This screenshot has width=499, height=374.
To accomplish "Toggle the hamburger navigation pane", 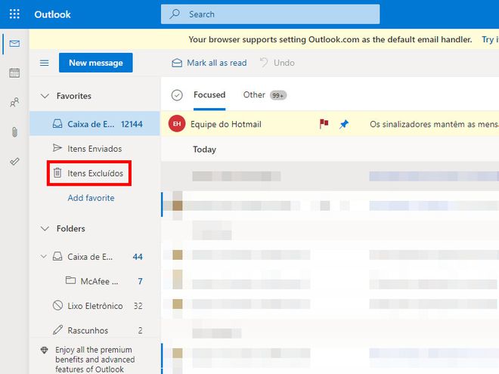I will point(45,63).
